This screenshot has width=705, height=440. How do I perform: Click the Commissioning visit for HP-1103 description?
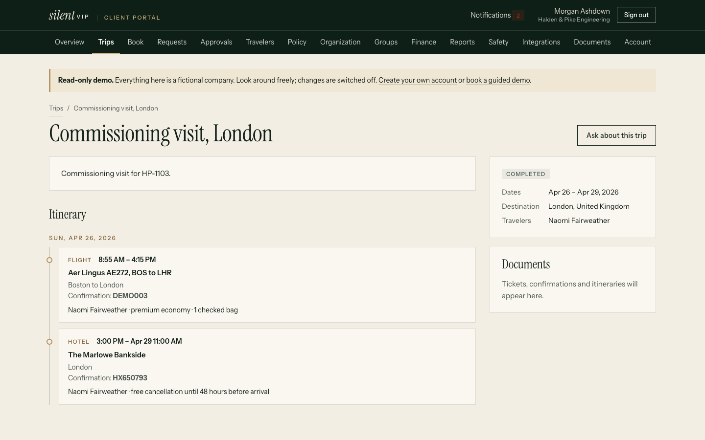[x=116, y=174]
